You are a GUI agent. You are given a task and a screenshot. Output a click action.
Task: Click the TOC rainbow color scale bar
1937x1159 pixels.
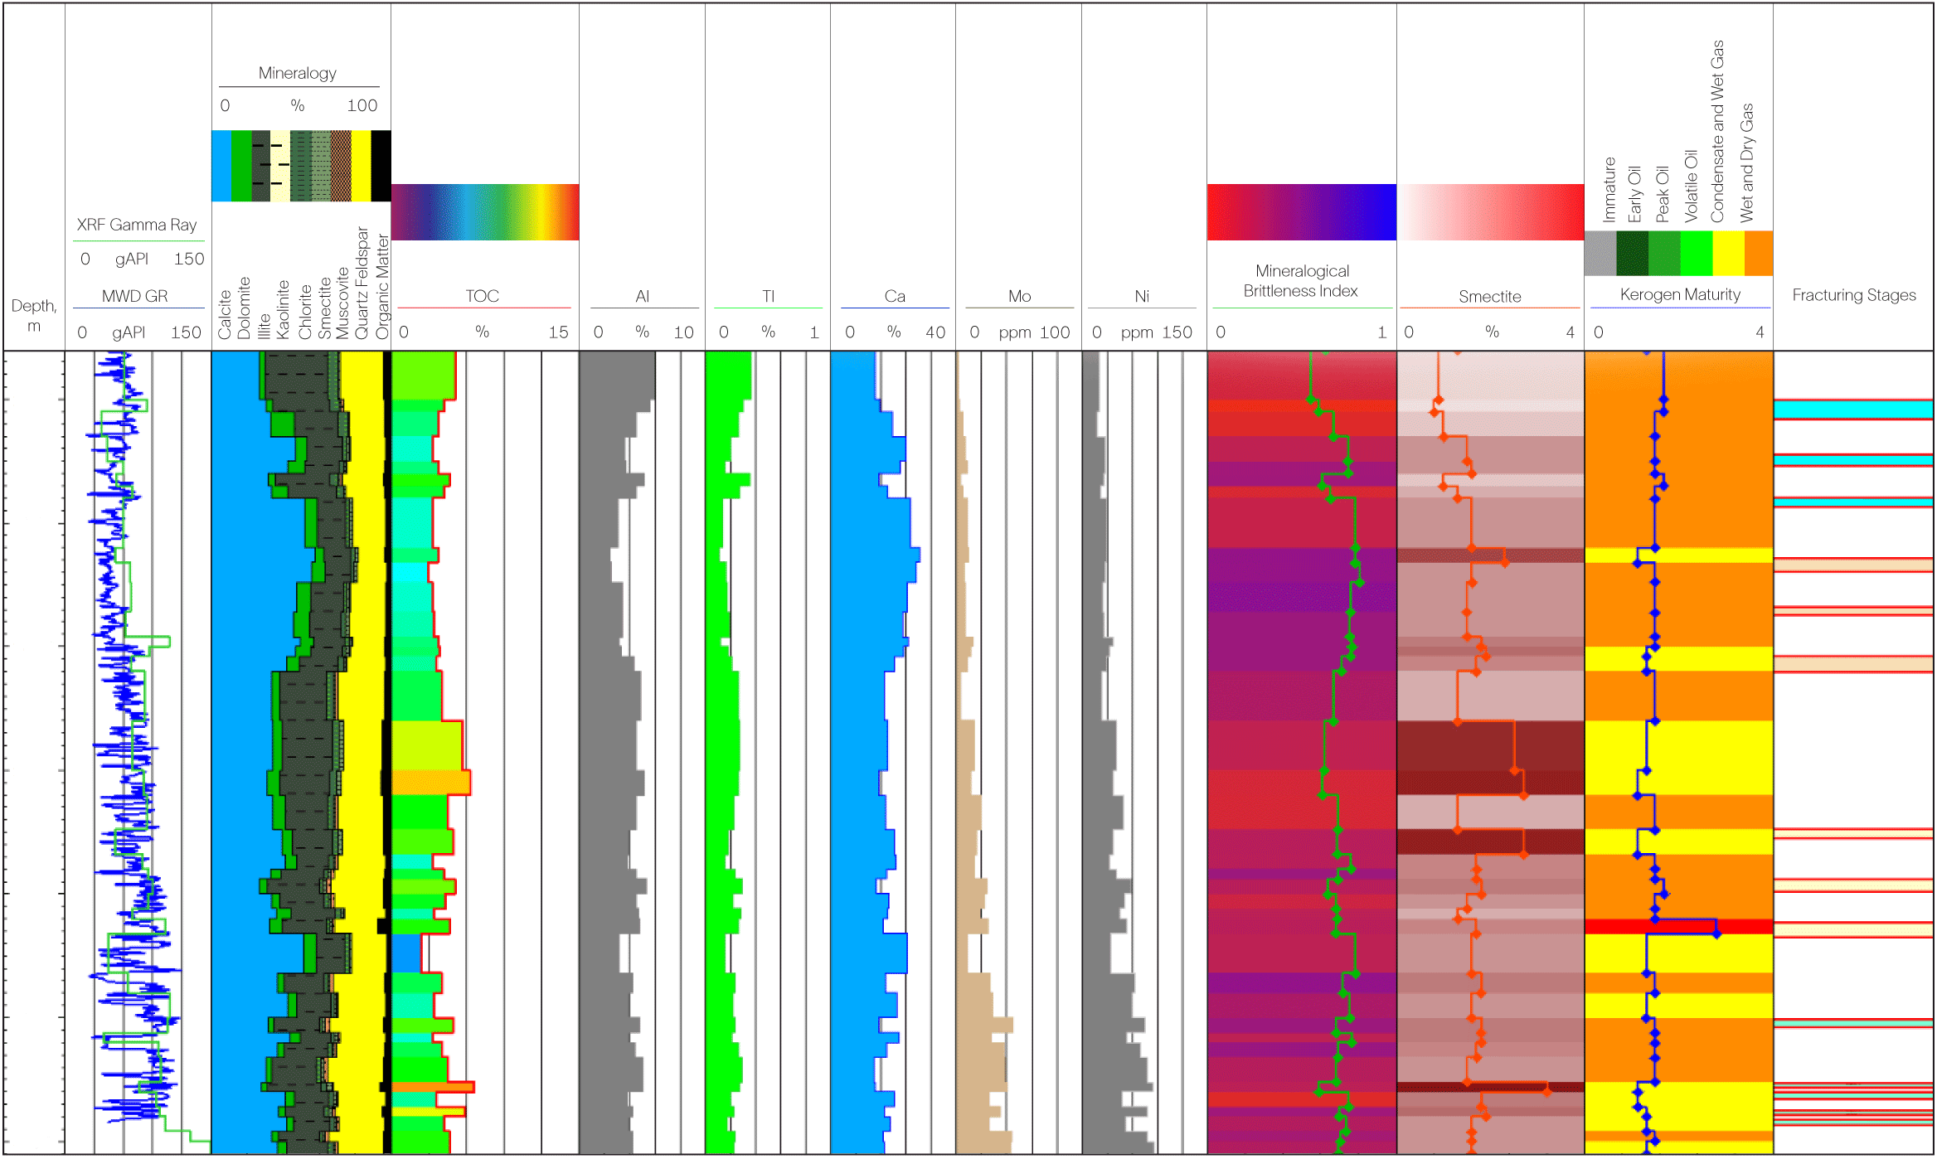tap(485, 210)
